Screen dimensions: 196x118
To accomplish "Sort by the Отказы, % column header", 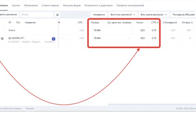I will [187, 22].
